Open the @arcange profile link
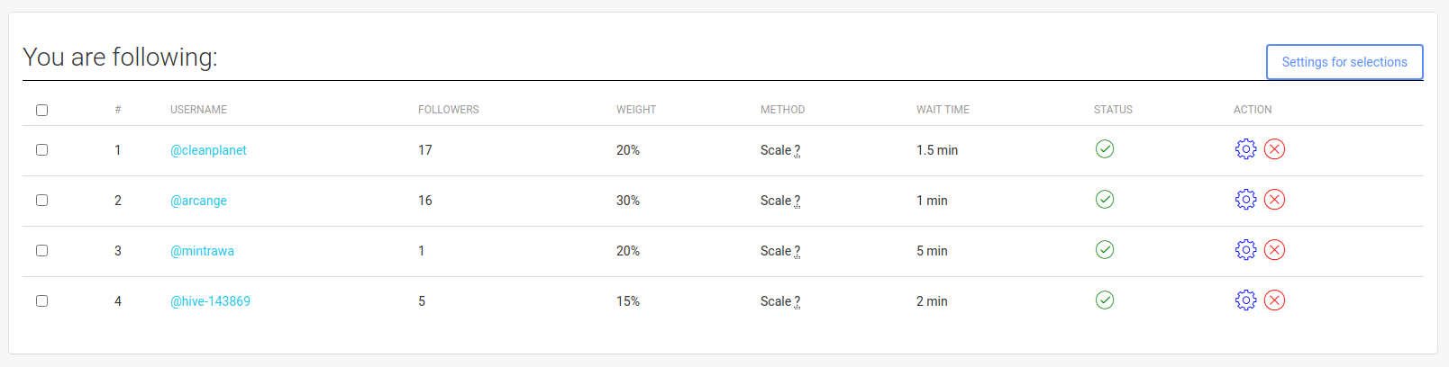Image resolution: width=1449 pixels, height=367 pixels. tap(198, 201)
